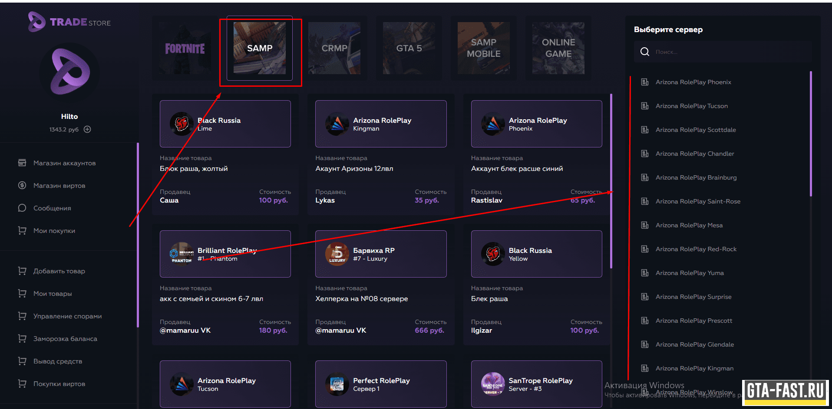832x409 pixels.
Task: Select Добавить товар
Action: tap(59, 271)
